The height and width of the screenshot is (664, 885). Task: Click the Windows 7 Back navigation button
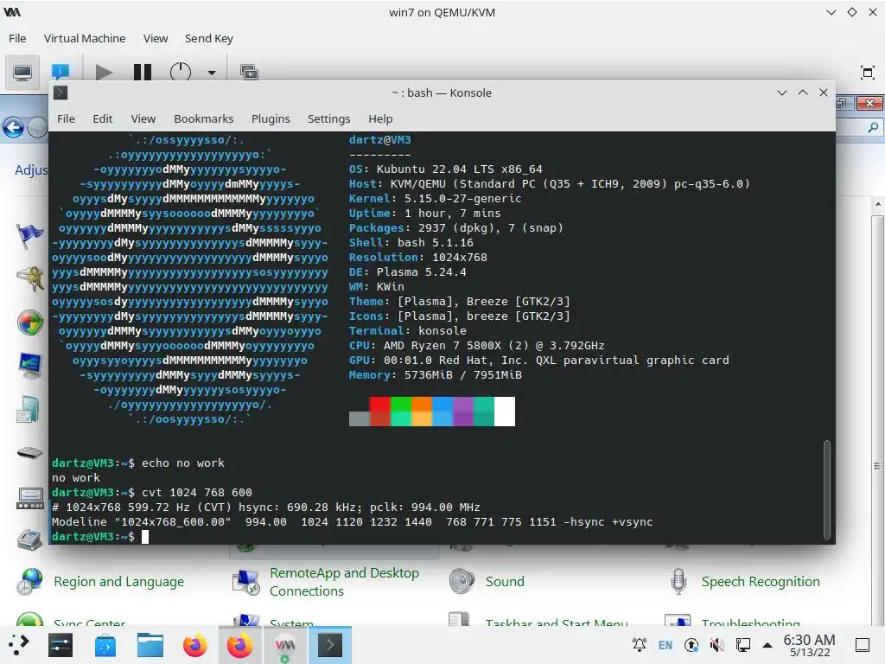pyautogui.click(x=13, y=128)
